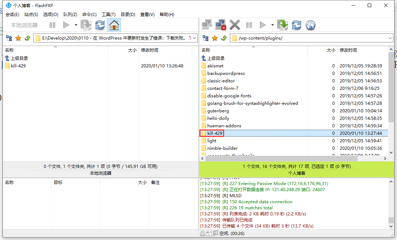Click 上级目录 in the remote pane

pyautogui.click(x=216, y=58)
